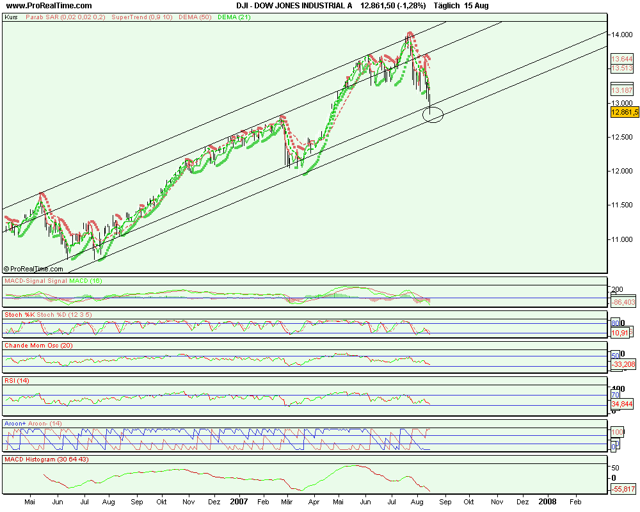Image resolution: width=640 pixels, height=512 pixels.
Task: Click the -86,403 MACD value box
Action: [x=623, y=302]
